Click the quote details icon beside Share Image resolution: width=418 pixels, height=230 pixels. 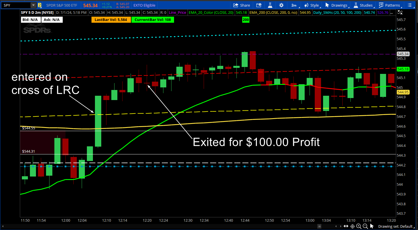click(259, 5)
